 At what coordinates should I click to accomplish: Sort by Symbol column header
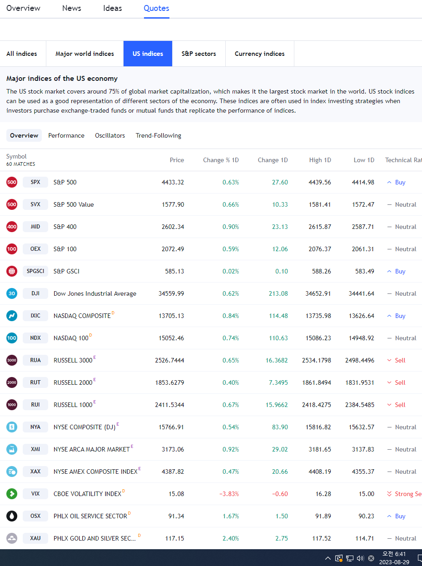[16, 156]
